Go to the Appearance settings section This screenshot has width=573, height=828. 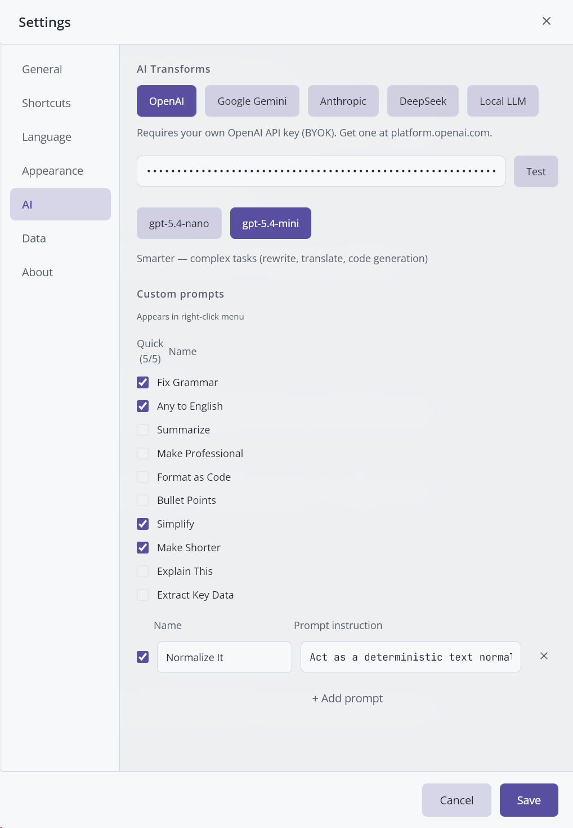52,171
